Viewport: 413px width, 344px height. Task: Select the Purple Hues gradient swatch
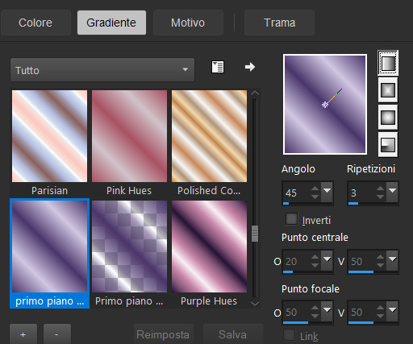pos(209,247)
